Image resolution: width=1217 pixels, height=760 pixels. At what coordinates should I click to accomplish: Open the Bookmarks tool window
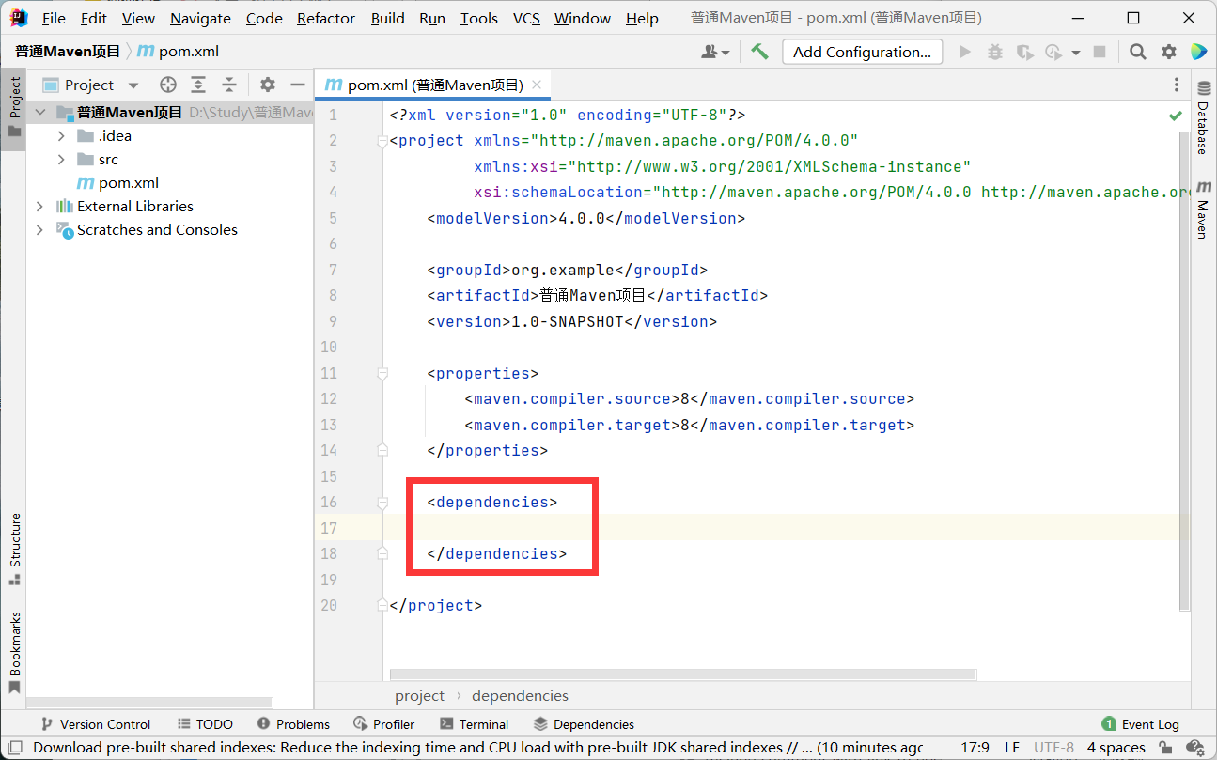point(14,653)
